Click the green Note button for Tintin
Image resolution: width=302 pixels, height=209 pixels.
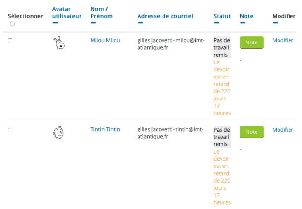click(x=252, y=132)
